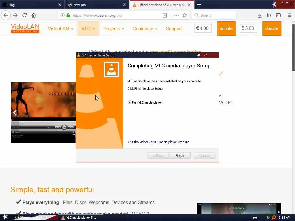Screen dimensions: 295x221
Task: Click the VideoLAN Organization logo
Action: [x=25, y=28]
